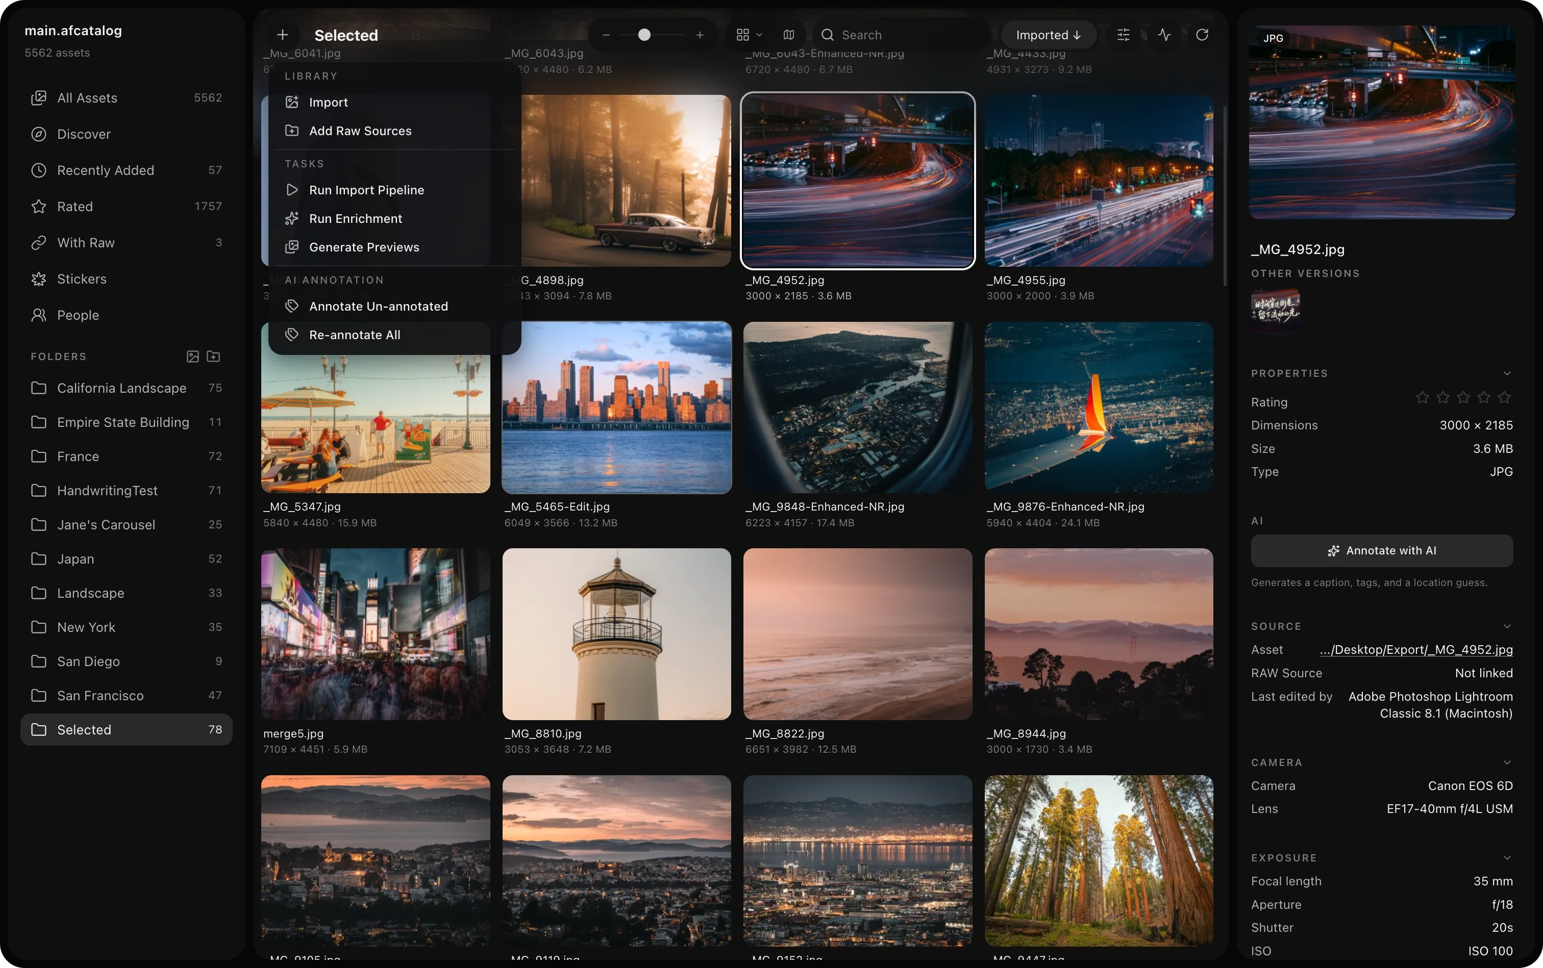Screen dimensions: 1543x968
Task: Open All Assets in sidebar
Action: tap(126, 98)
